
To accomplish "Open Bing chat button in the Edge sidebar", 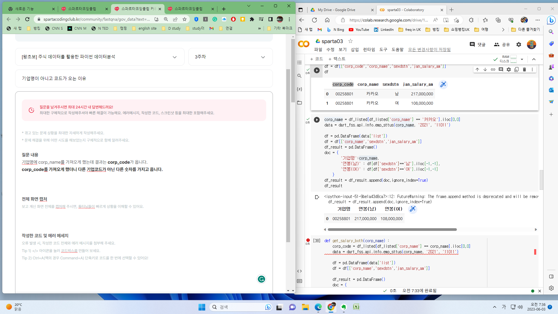I will tap(551, 20).
